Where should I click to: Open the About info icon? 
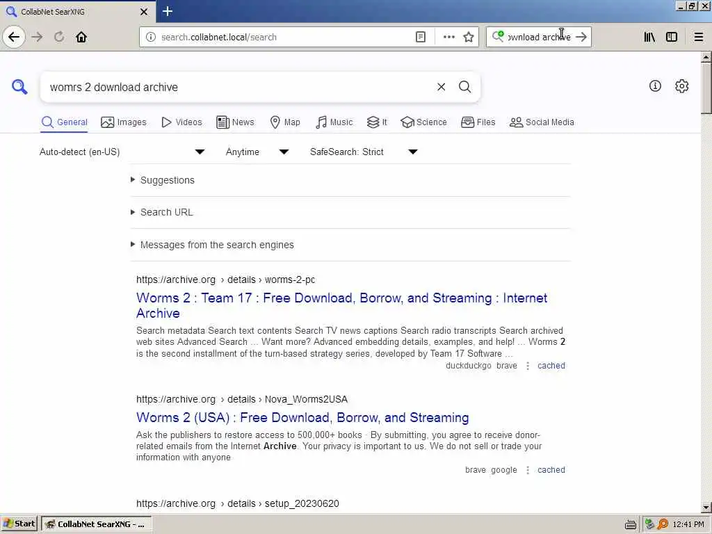(655, 86)
